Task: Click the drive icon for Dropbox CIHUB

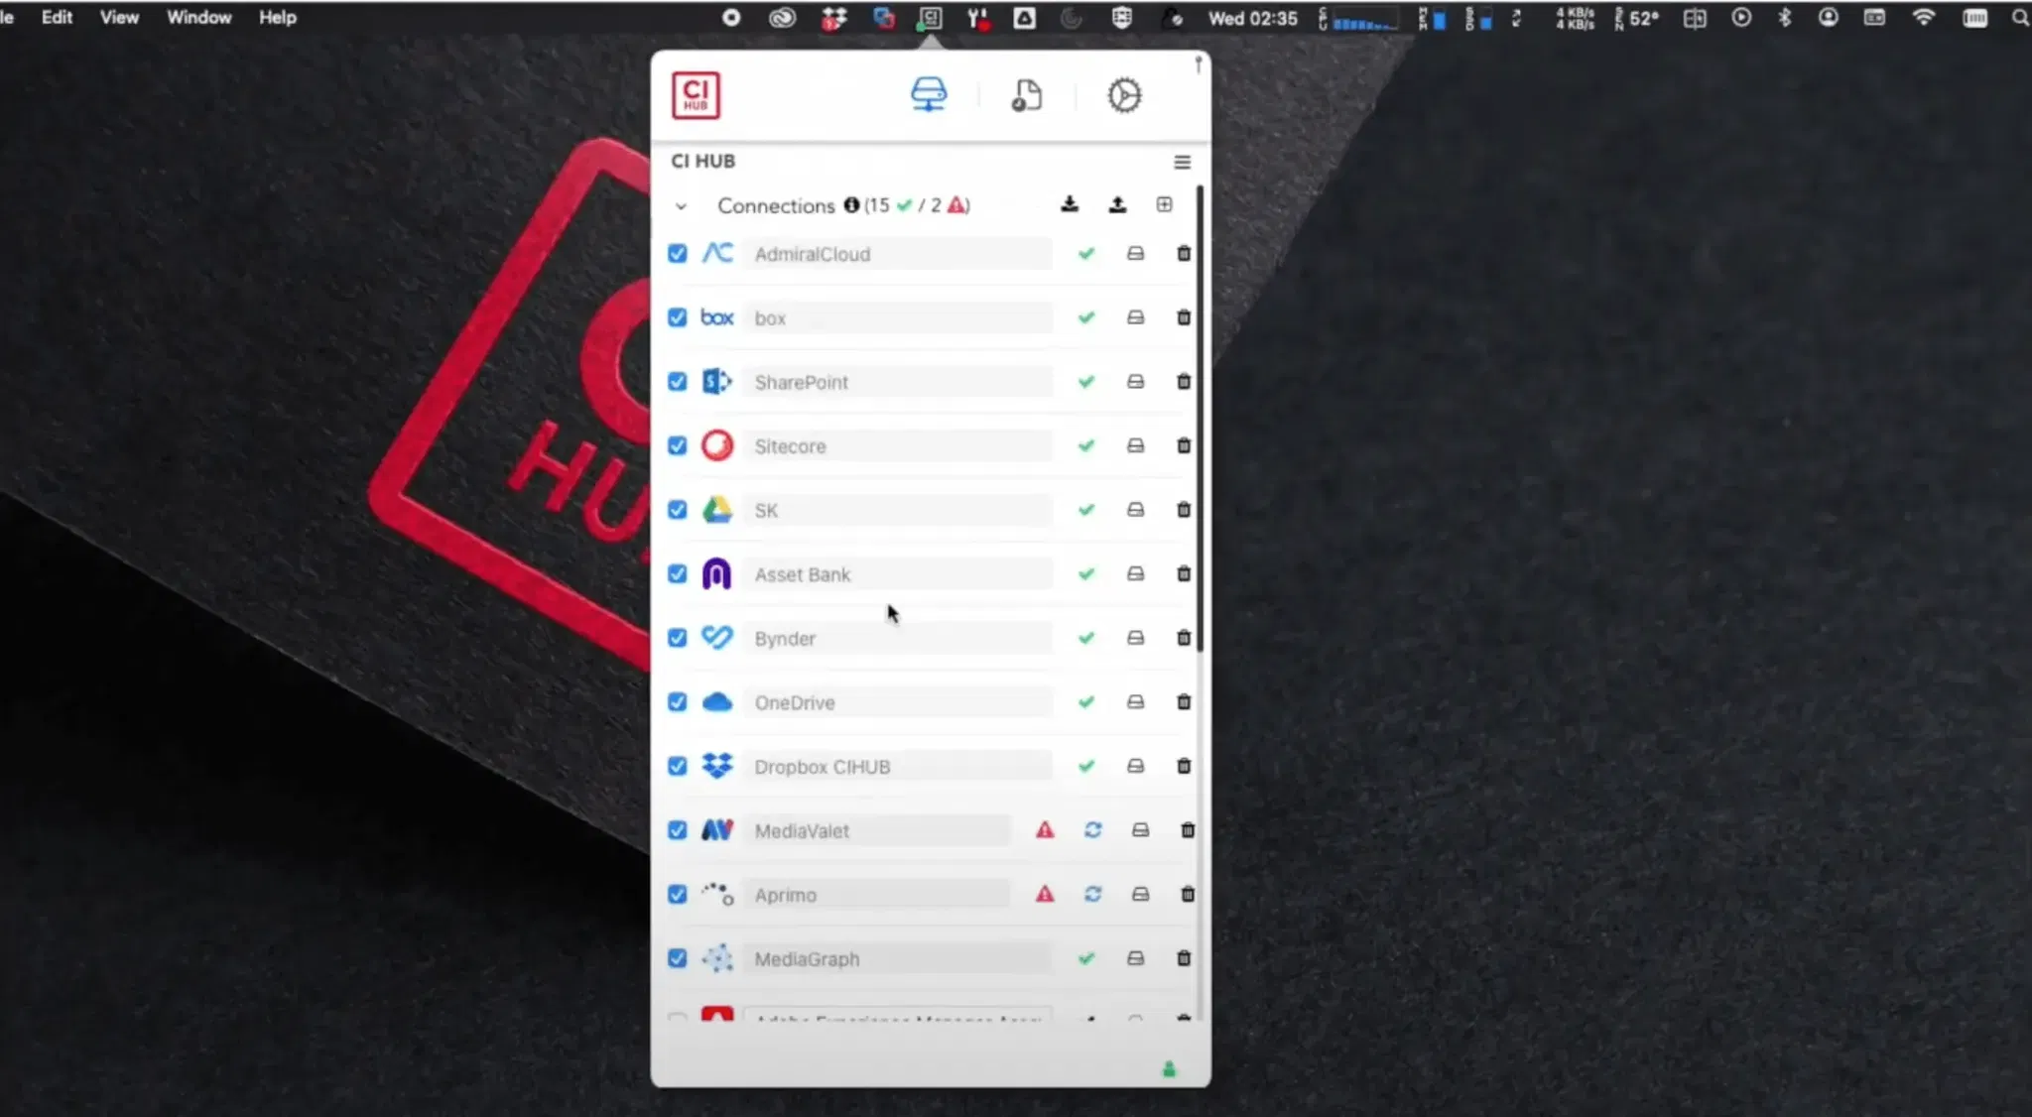Action: click(x=1136, y=767)
